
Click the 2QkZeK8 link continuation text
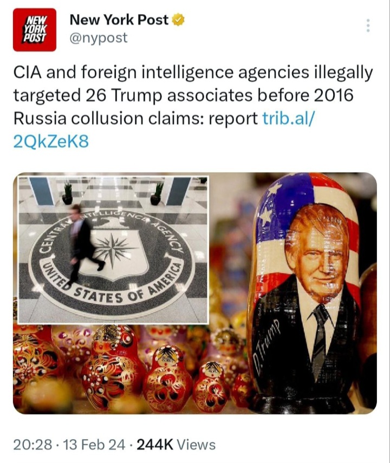point(50,141)
